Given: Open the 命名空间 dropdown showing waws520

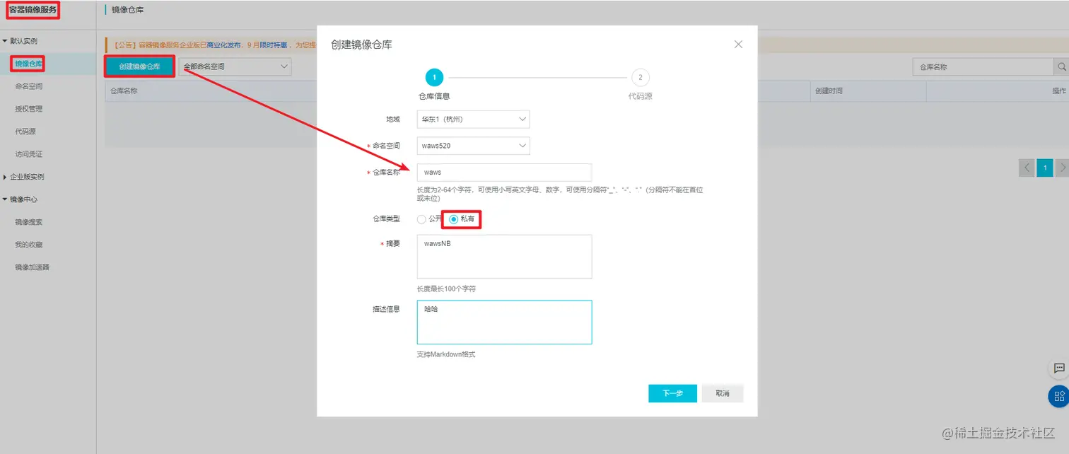Looking at the screenshot, I should coord(473,146).
